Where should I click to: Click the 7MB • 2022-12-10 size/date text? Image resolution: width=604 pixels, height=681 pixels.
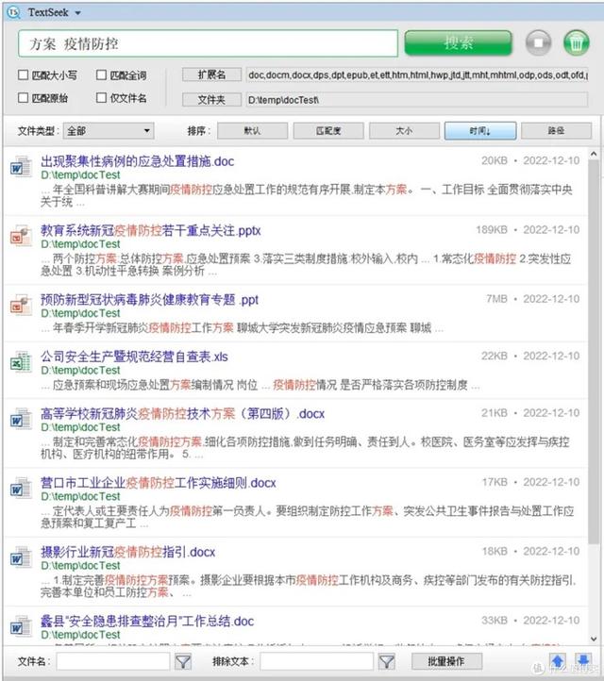532,299
